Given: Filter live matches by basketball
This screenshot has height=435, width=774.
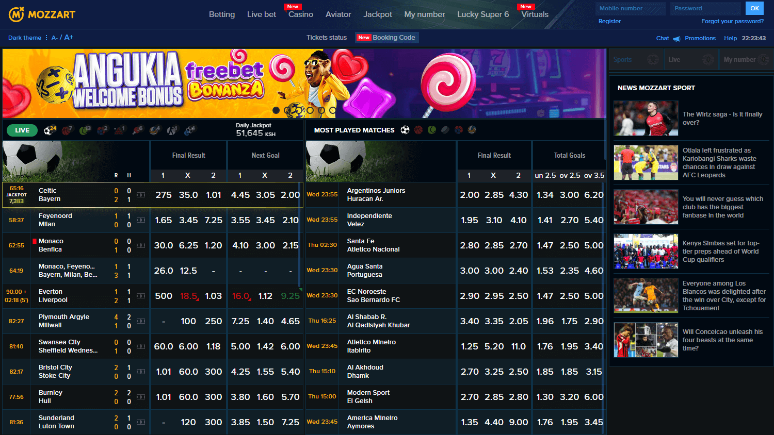Looking at the screenshot, I should tap(66, 130).
